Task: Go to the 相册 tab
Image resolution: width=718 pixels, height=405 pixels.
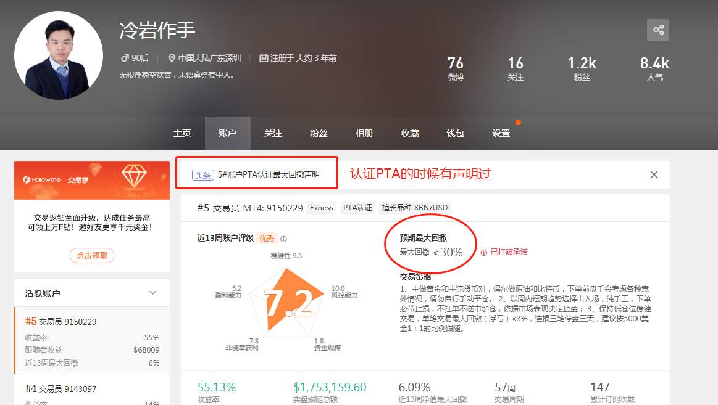Action: point(364,133)
